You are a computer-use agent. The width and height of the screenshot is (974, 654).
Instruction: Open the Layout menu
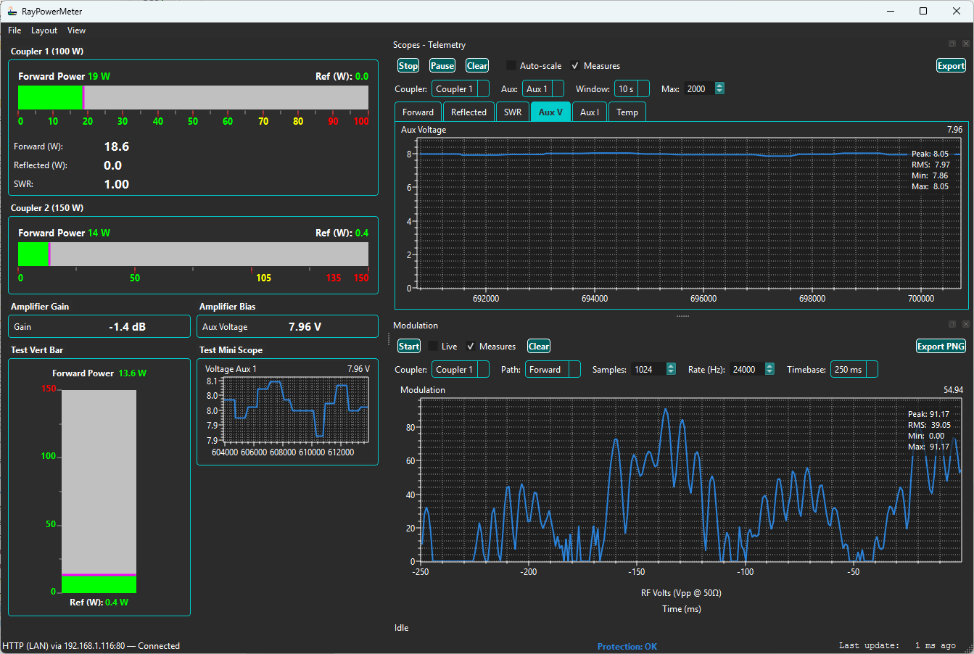44,30
